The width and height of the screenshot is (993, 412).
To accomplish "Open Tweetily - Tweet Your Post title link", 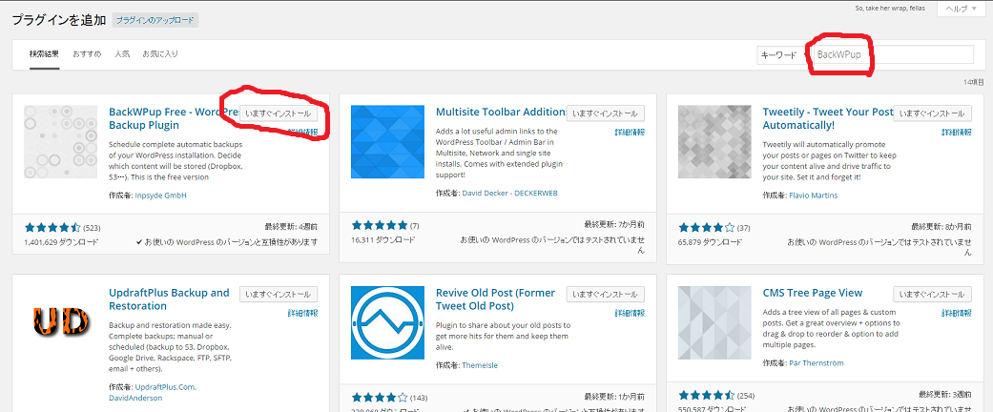I will (828, 118).
